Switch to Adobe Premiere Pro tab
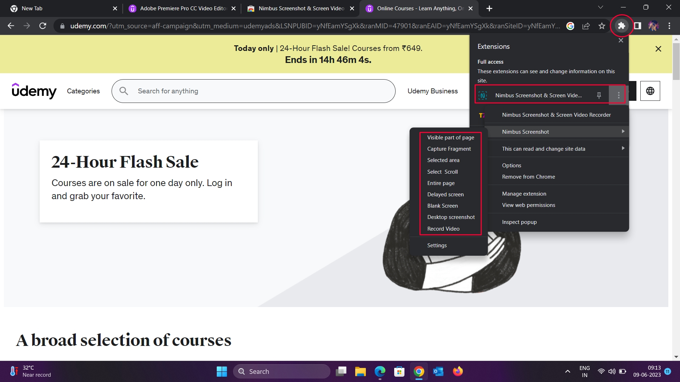 pos(183,8)
